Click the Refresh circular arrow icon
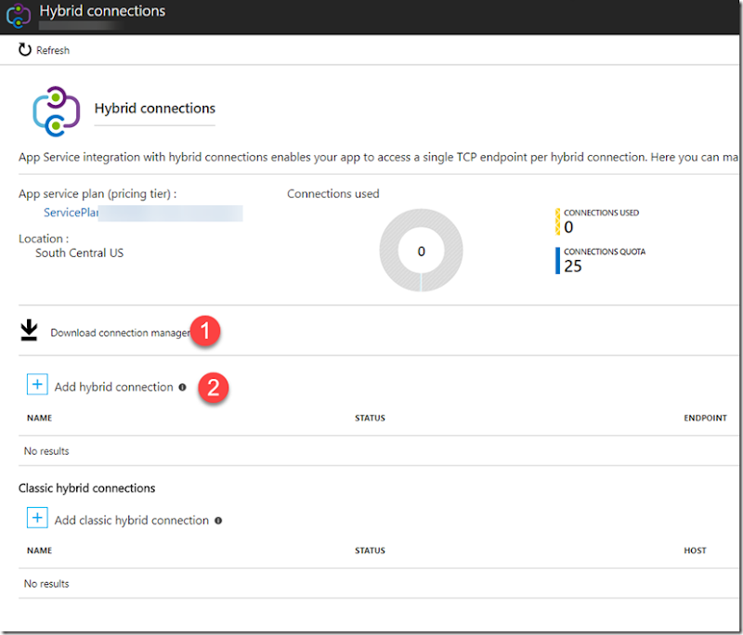 (x=25, y=50)
